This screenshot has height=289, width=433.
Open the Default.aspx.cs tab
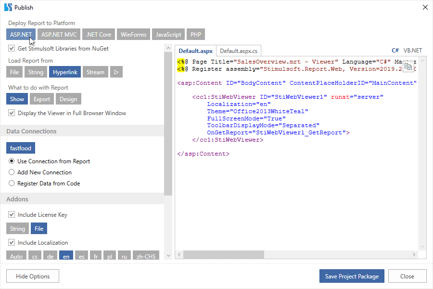click(239, 51)
